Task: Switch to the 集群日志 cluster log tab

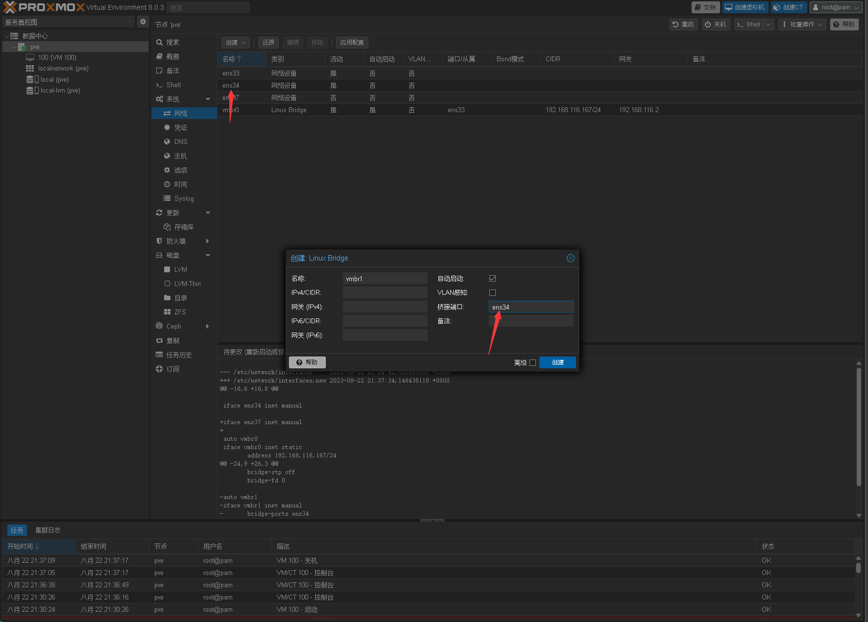Action: point(48,530)
